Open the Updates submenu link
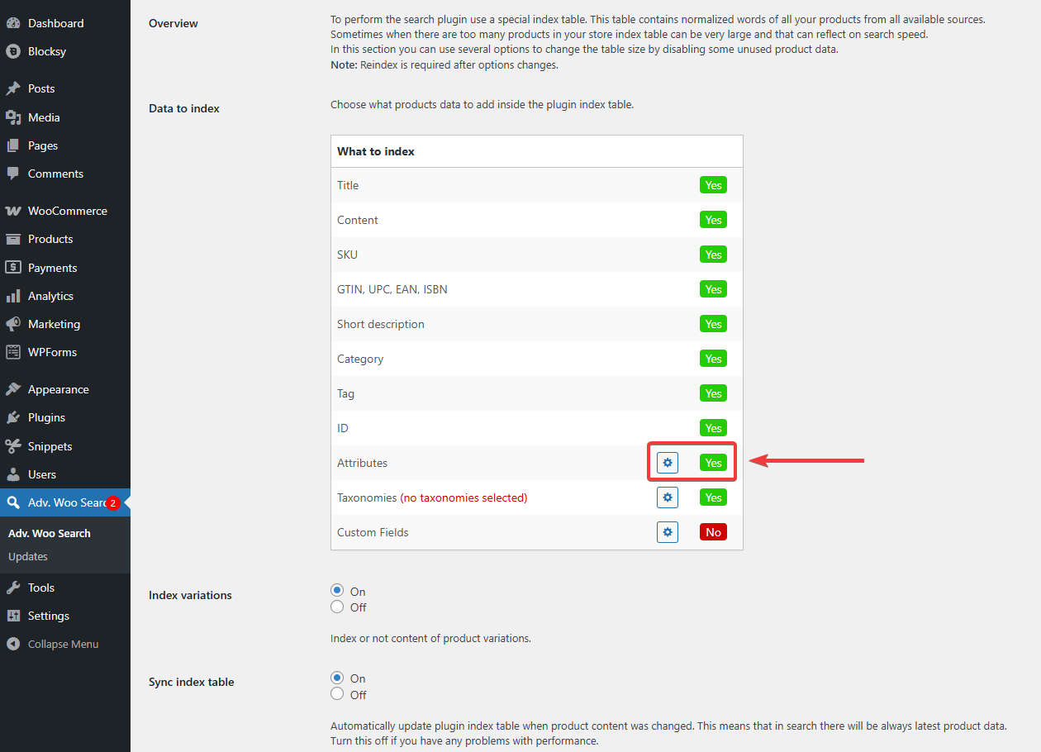 click(28, 556)
